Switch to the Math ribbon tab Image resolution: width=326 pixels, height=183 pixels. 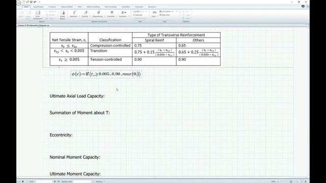coord(26,7)
